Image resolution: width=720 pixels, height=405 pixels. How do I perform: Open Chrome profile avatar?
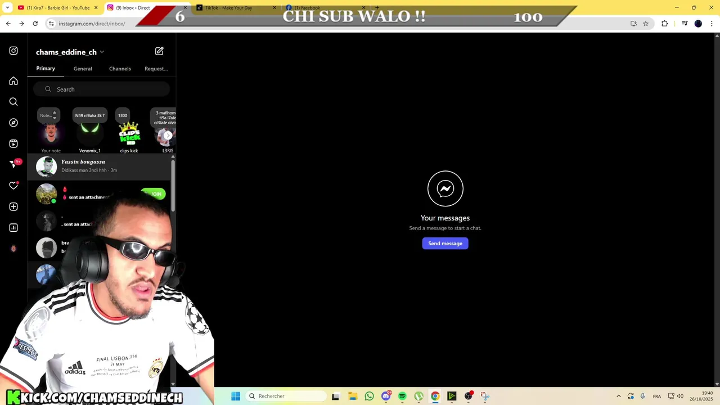(698, 24)
